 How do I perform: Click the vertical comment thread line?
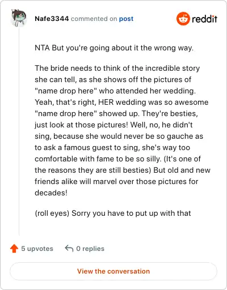click(x=19, y=131)
